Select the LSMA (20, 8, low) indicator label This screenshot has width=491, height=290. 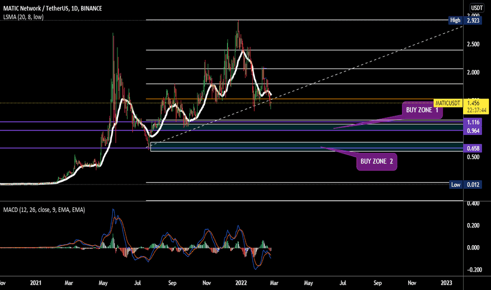coord(24,17)
